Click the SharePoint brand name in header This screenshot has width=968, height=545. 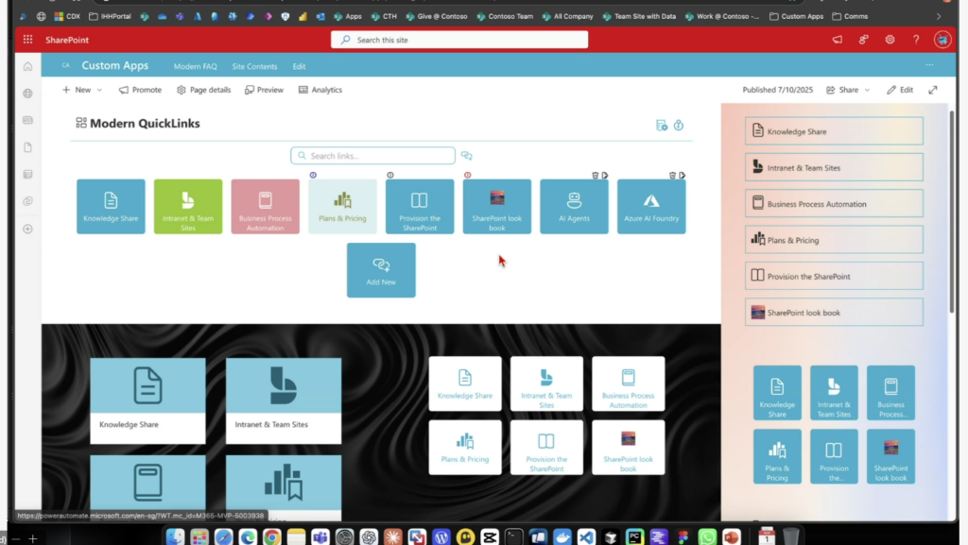pyautogui.click(x=67, y=40)
